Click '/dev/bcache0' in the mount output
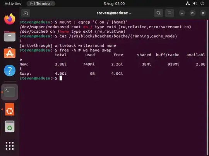Viewport: 209px width, 156px height. [x=34, y=32]
